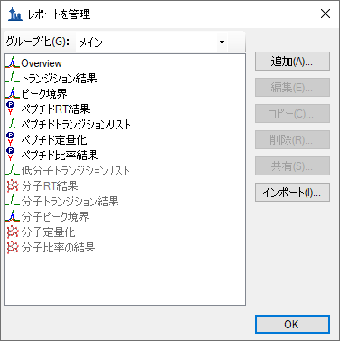Confirm the dialog with OK

coord(292,325)
